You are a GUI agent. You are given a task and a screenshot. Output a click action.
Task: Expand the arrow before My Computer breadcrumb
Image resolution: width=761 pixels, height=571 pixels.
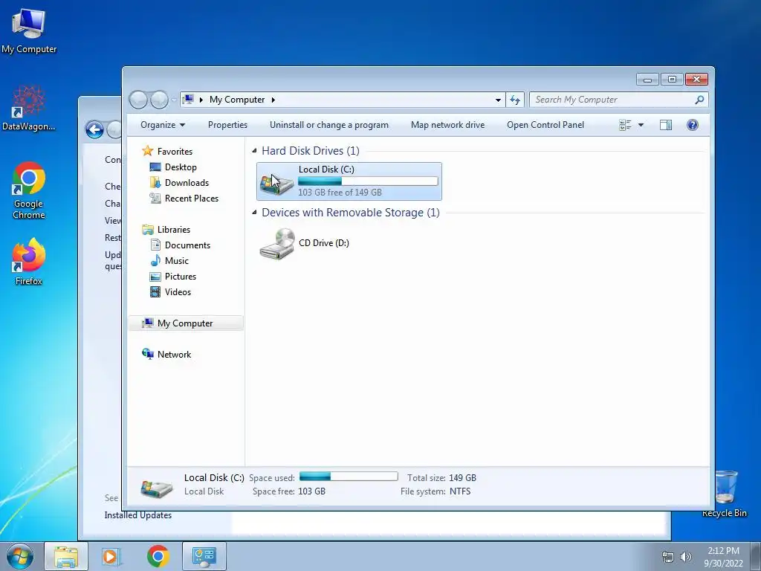[x=201, y=100]
